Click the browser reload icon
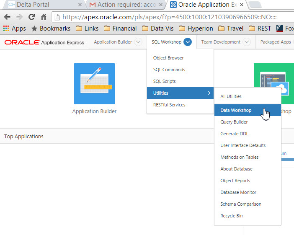The width and height of the screenshot is (294, 235). pyautogui.click(x=31, y=17)
